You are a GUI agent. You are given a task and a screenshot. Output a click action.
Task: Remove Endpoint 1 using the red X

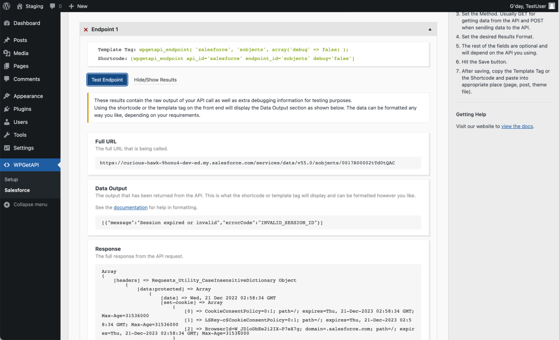[x=86, y=29]
